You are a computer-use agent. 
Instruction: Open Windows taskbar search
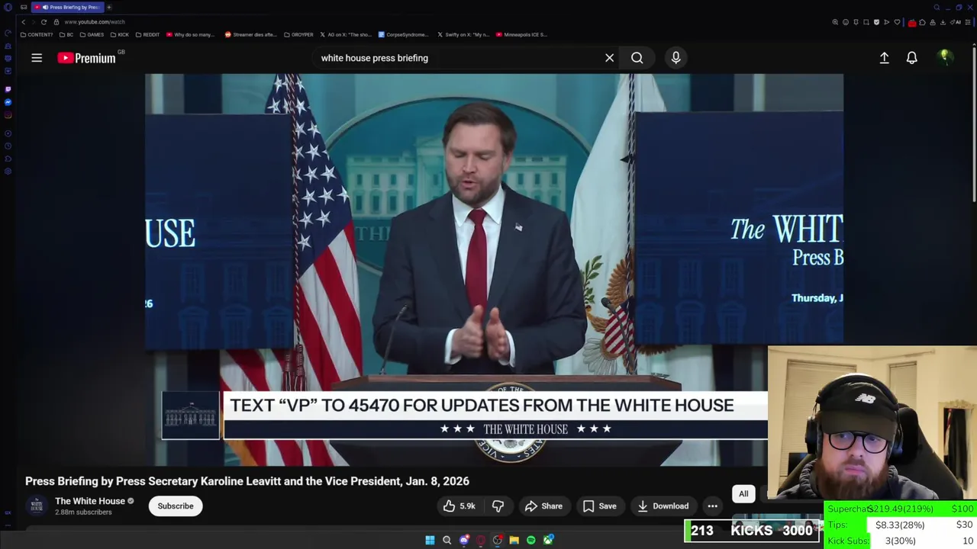(447, 541)
